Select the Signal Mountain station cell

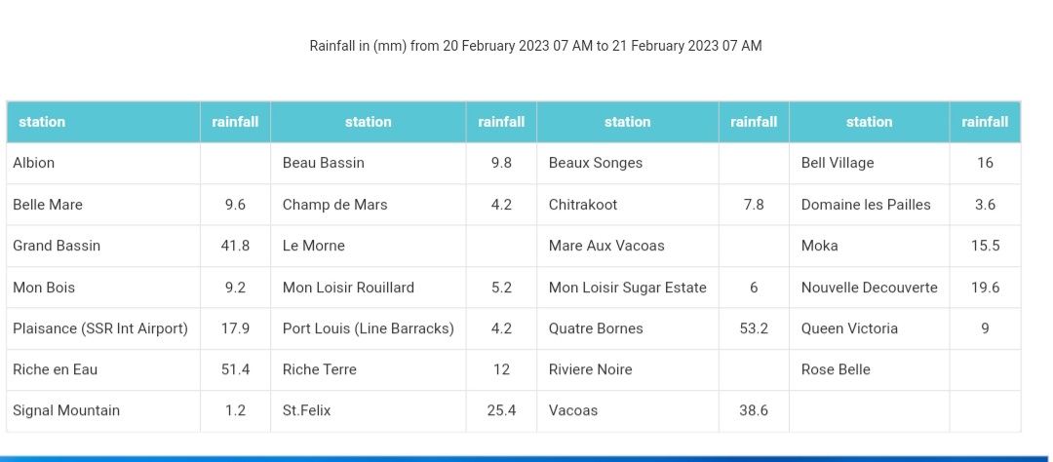tap(66, 410)
